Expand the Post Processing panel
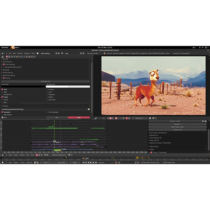Image resolution: width=210 pixels, height=210 pixels. tap(9, 75)
